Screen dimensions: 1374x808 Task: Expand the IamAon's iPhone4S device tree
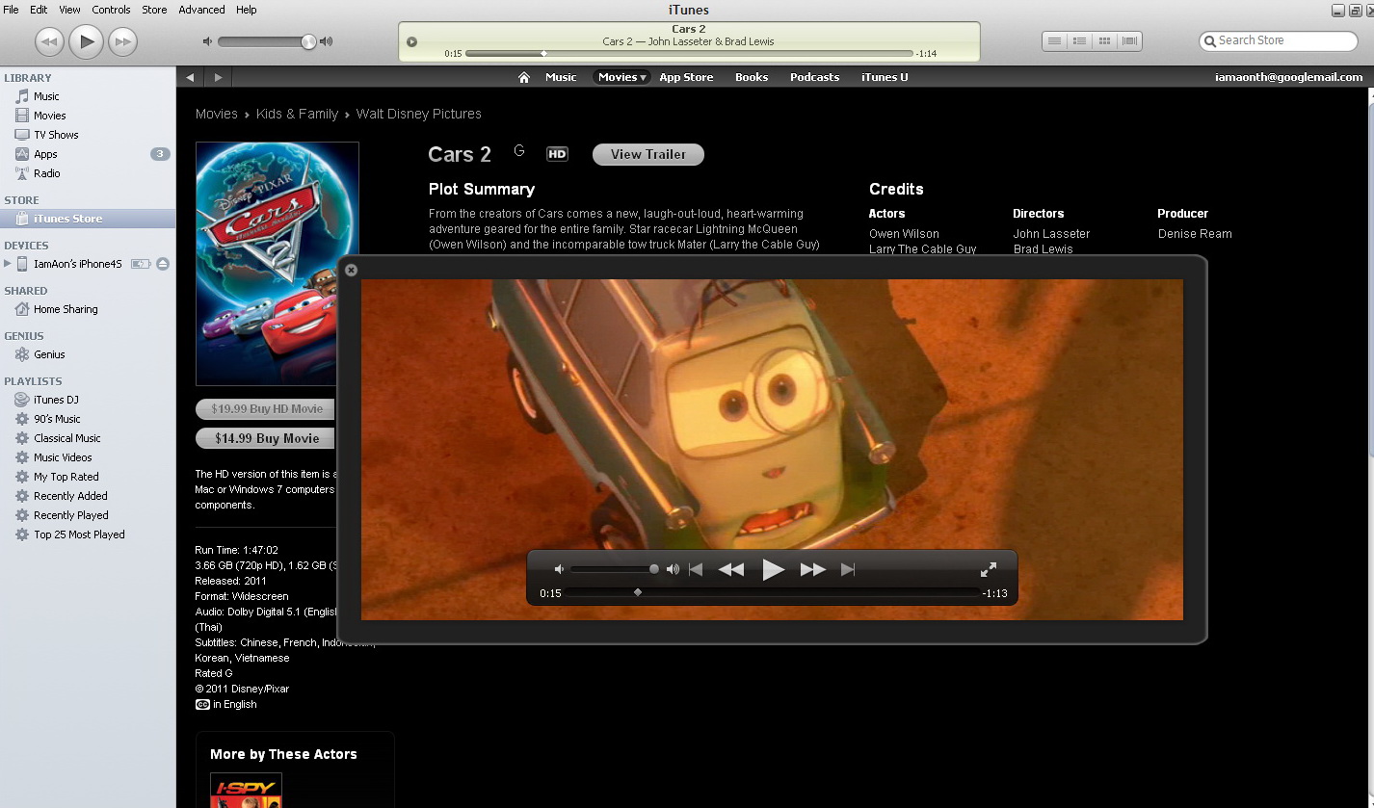(9, 264)
